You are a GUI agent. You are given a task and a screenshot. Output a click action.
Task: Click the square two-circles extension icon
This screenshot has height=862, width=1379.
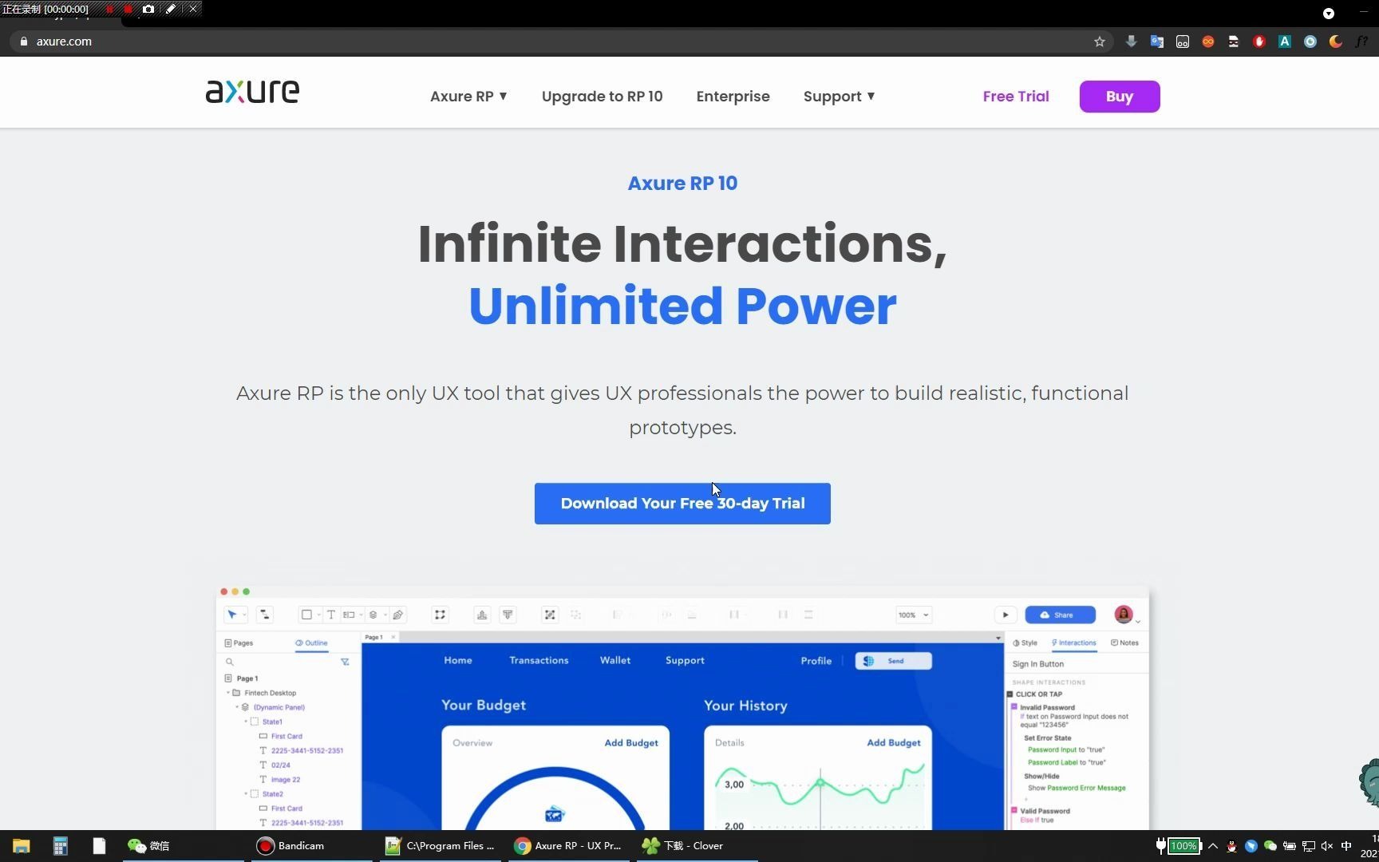click(x=1183, y=42)
